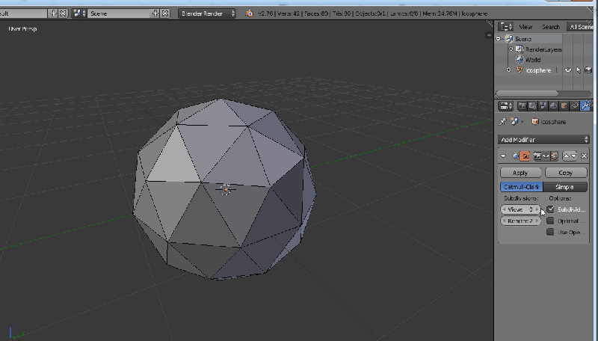The width and height of the screenshot is (598, 341).
Task: Click the modifier name field
Action: (x=525, y=156)
